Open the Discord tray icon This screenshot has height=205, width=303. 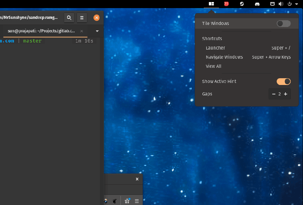[257, 4]
